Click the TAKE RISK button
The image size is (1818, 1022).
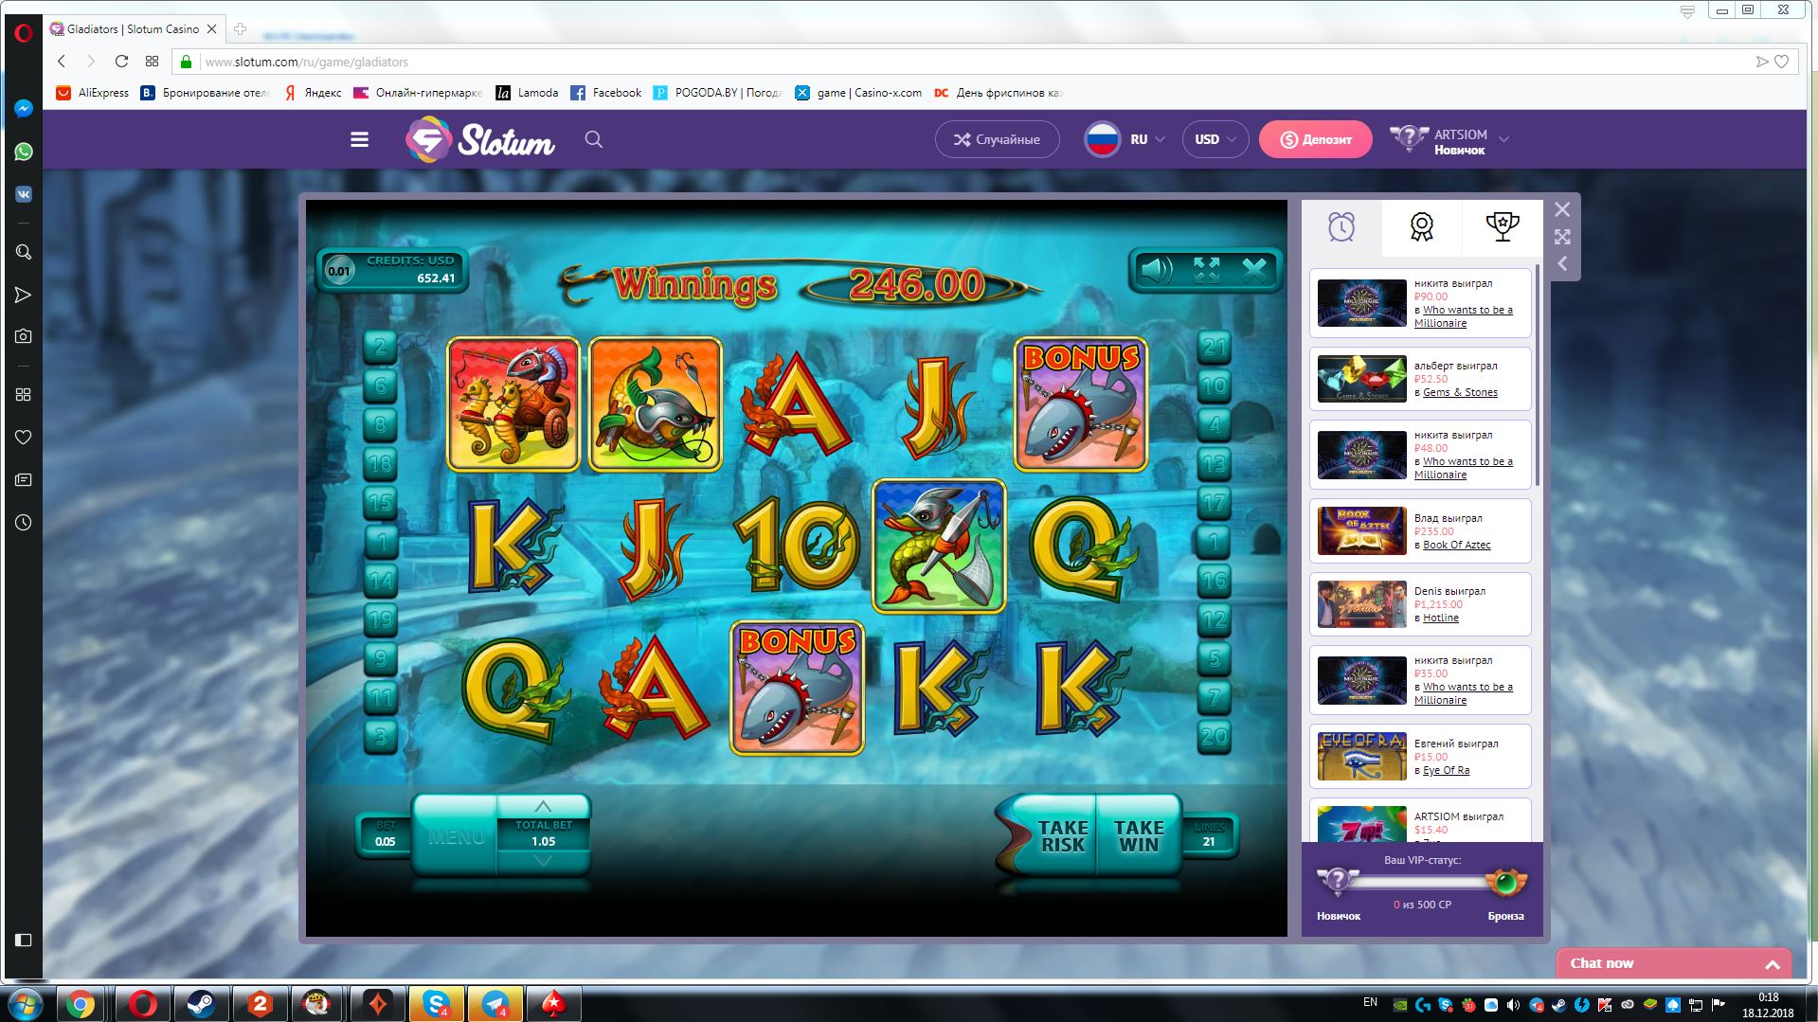pos(1061,836)
